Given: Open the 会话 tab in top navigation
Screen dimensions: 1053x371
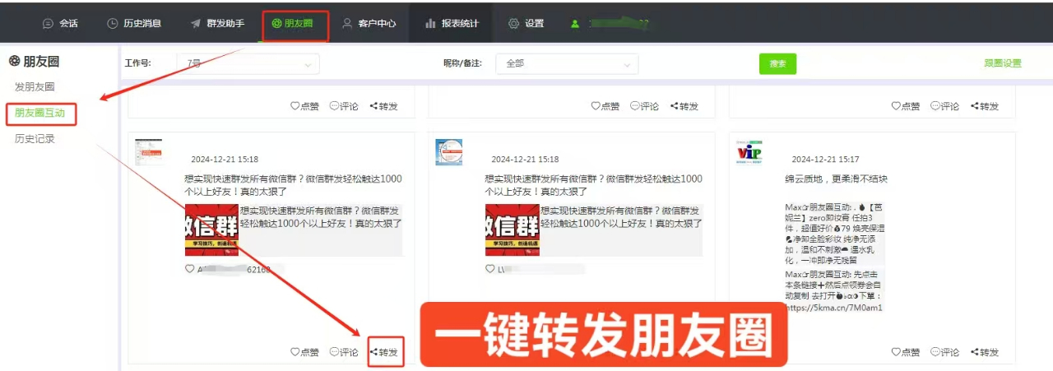Looking at the screenshot, I should click(59, 23).
